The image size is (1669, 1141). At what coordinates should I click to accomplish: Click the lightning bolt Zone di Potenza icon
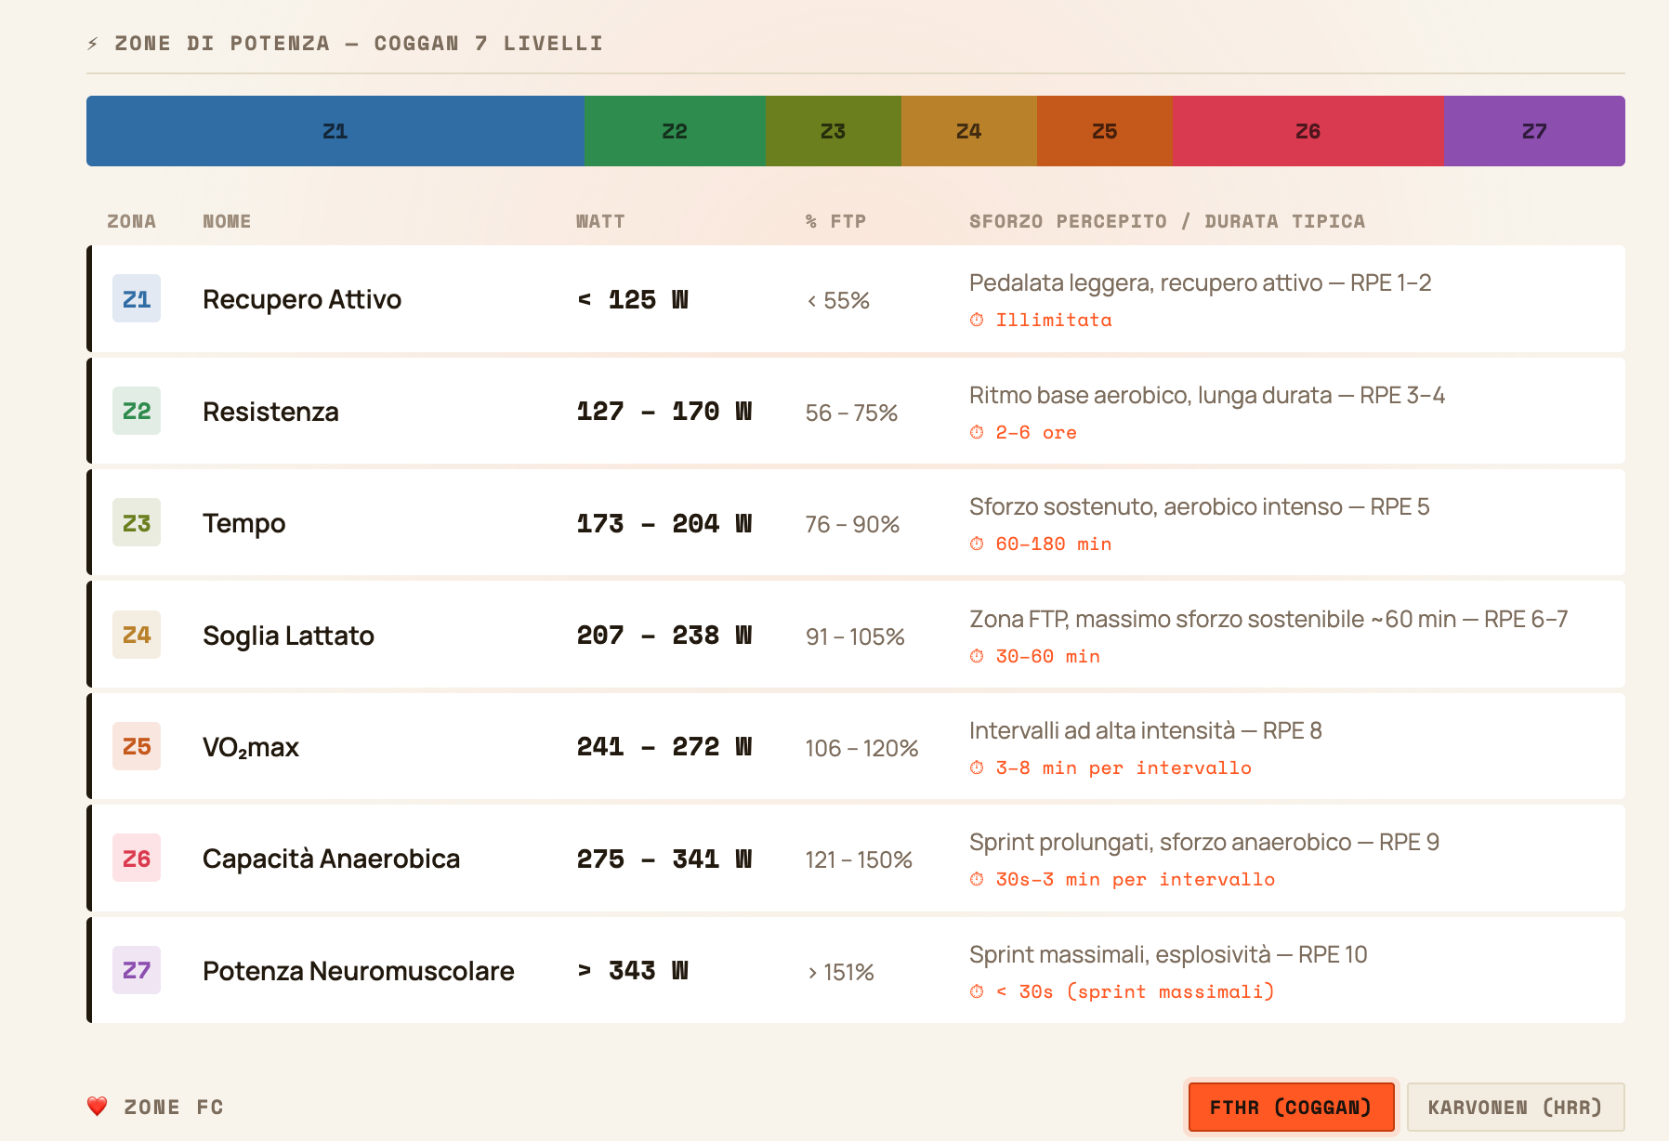point(93,44)
